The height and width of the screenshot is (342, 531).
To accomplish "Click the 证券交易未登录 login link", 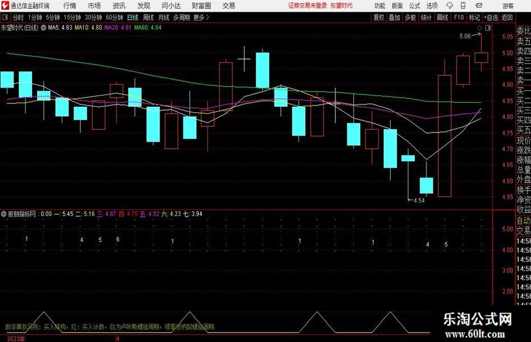I will (x=307, y=6).
